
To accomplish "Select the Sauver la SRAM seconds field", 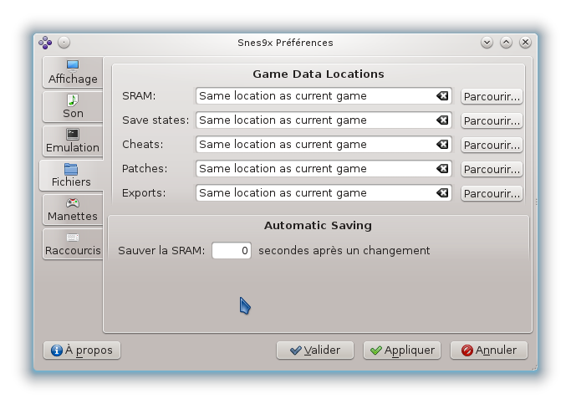I will tap(232, 251).
